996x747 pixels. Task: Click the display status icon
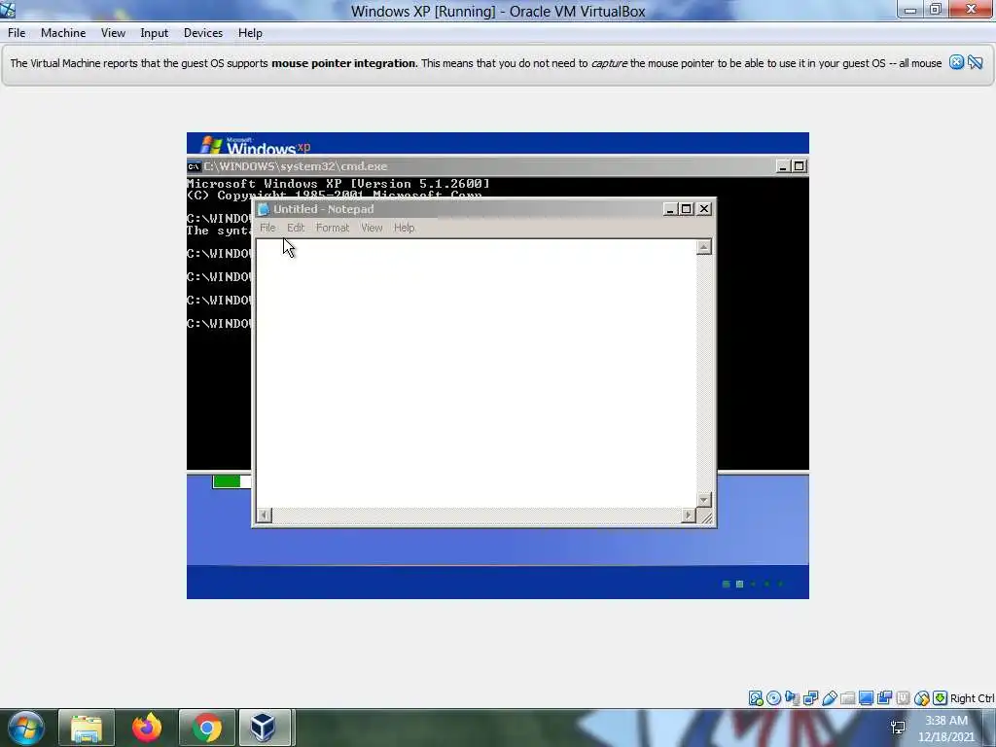pos(866,698)
